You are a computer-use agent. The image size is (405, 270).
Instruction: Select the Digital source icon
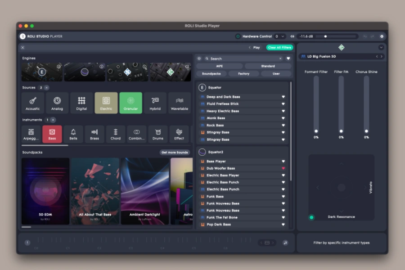tap(81, 103)
